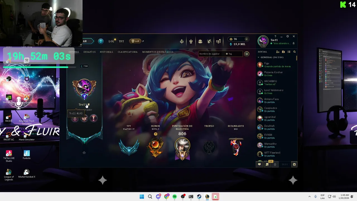Click the new folder icon in Social
This screenshot has height=201, width=357.
coord(283,52)
